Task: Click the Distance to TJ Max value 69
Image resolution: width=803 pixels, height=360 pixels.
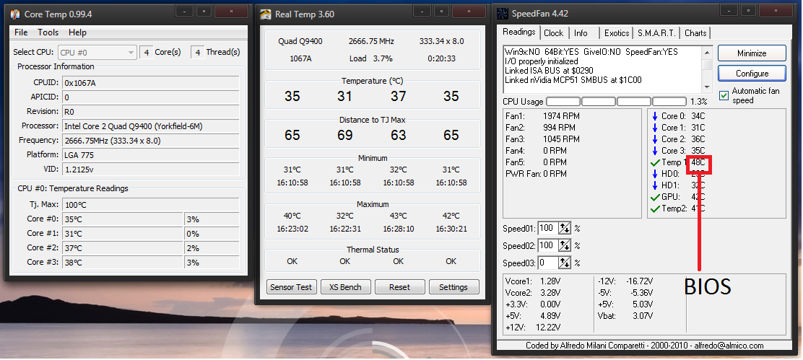Action: point(345,135)
